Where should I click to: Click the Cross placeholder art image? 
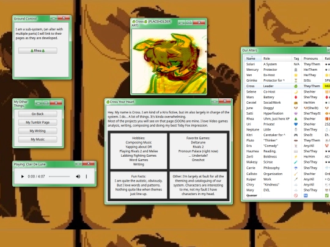169,61
